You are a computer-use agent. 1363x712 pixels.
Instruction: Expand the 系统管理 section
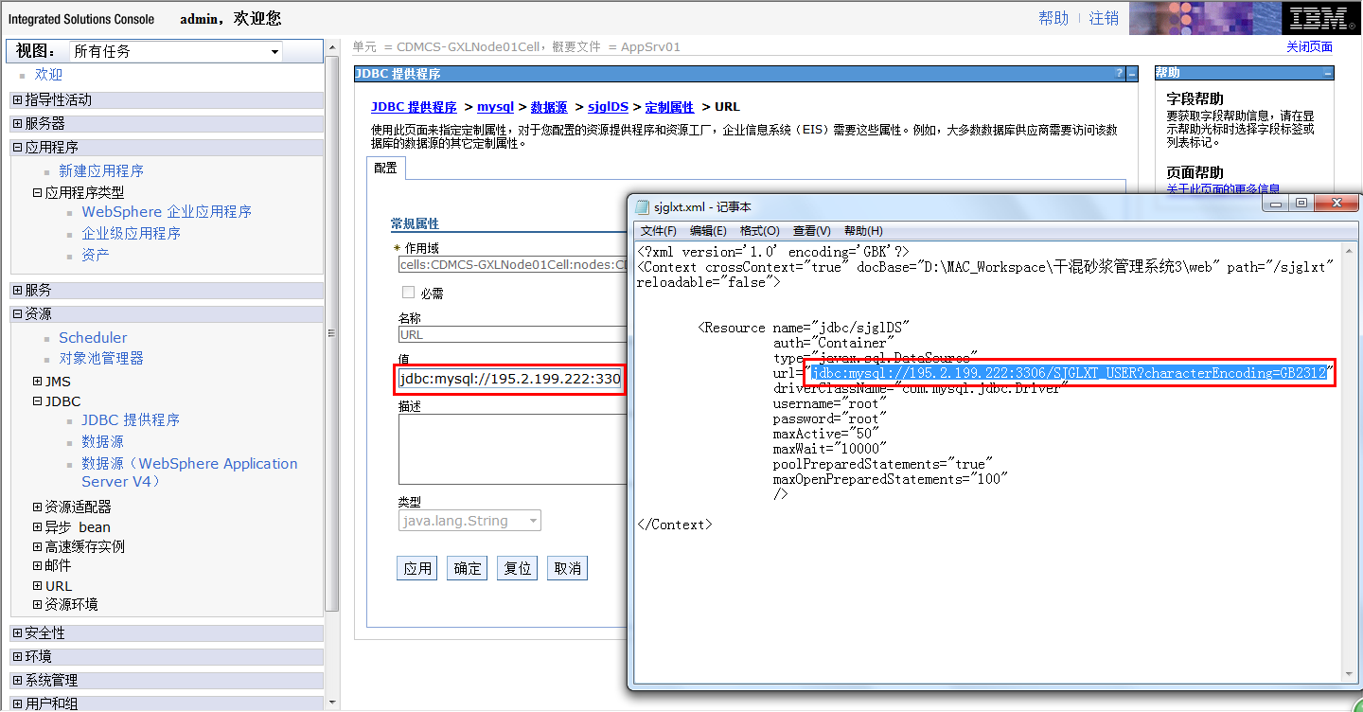point(18,680)
